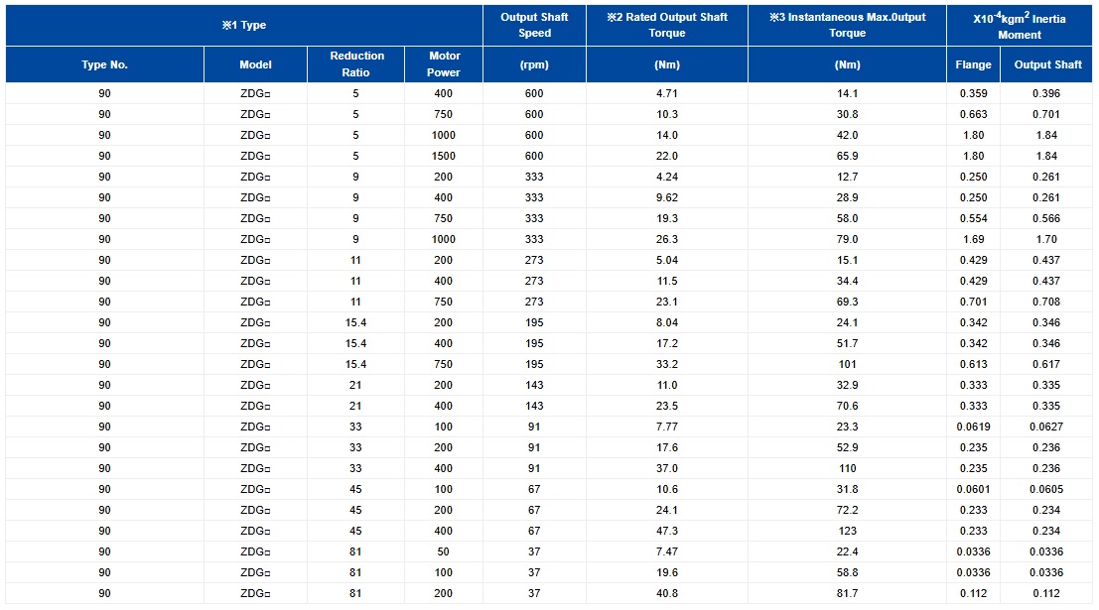Image resolution: width=1099 pixels, height=610 pixels.
Task: Select the "Motor Power" header cell
Action: click(x=444, y=64)
